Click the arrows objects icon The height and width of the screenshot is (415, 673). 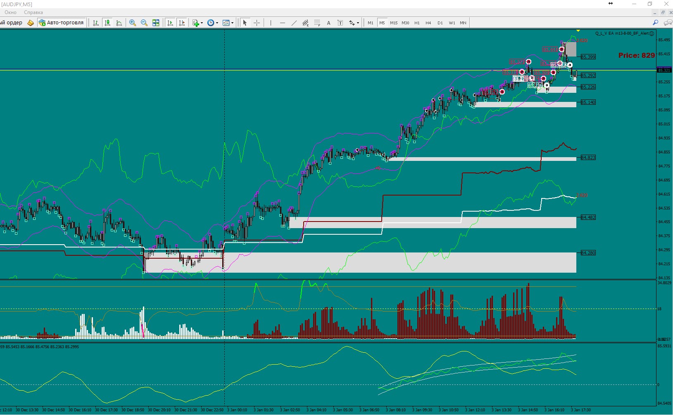352,23
